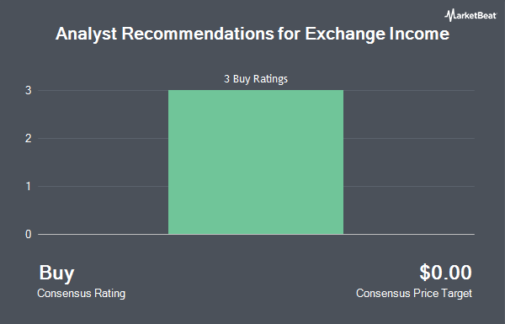This screenshot has height=324, width=505.
Task: Click the word 'Income' in the title
Action: [419, 34]
